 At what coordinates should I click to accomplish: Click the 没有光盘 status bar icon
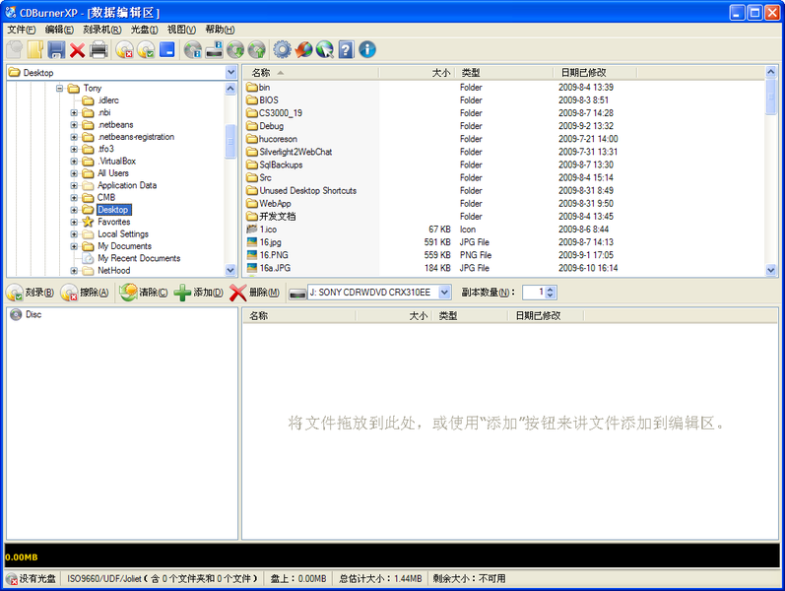point(12,579)
